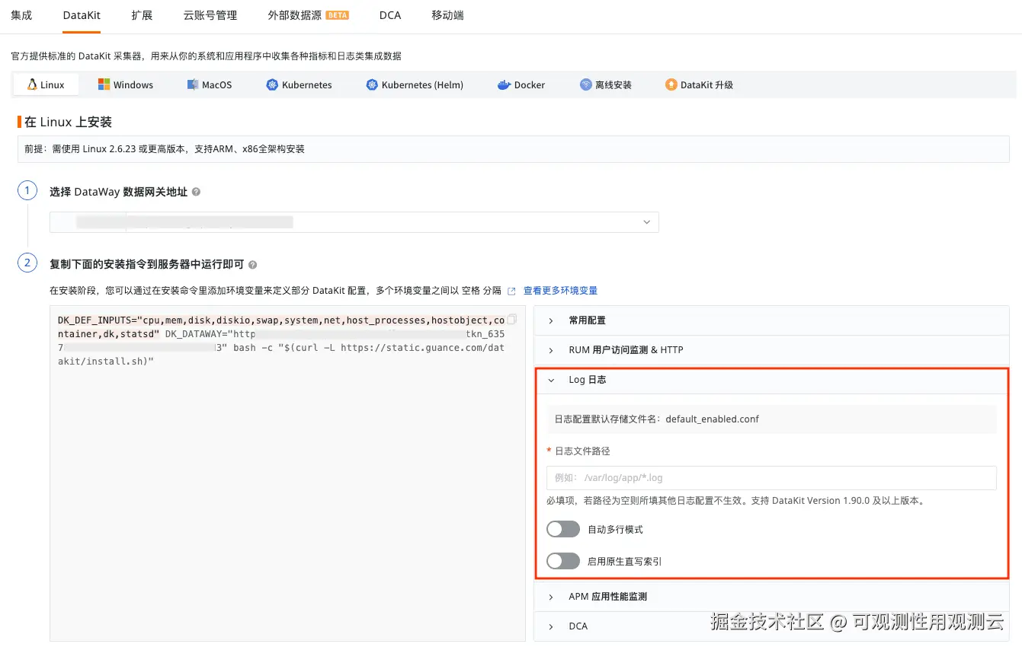Open the 扩展 tab

pos(142,15)
